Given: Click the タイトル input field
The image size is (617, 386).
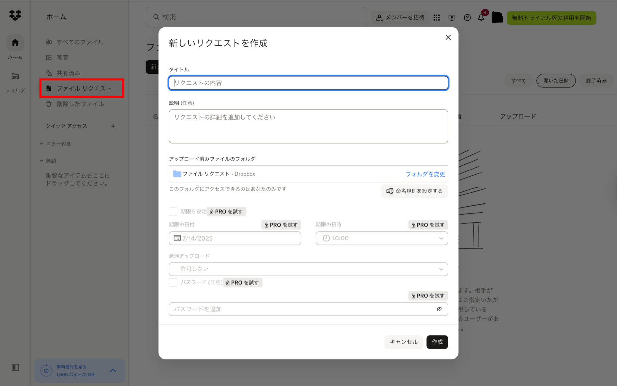Looking at the screenshot, I should [308, 83].
